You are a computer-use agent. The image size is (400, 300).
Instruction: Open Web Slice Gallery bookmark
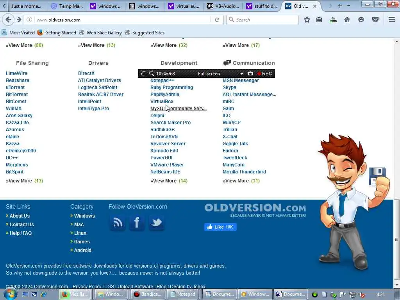coord(100,33)
